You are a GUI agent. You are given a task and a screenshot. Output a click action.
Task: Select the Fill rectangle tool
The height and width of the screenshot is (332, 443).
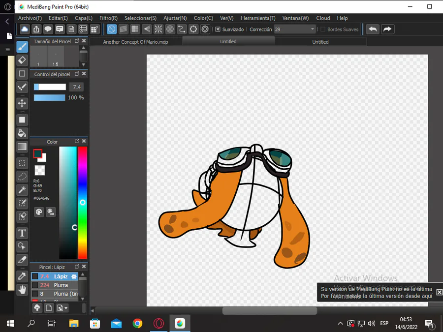click(22, 120)
